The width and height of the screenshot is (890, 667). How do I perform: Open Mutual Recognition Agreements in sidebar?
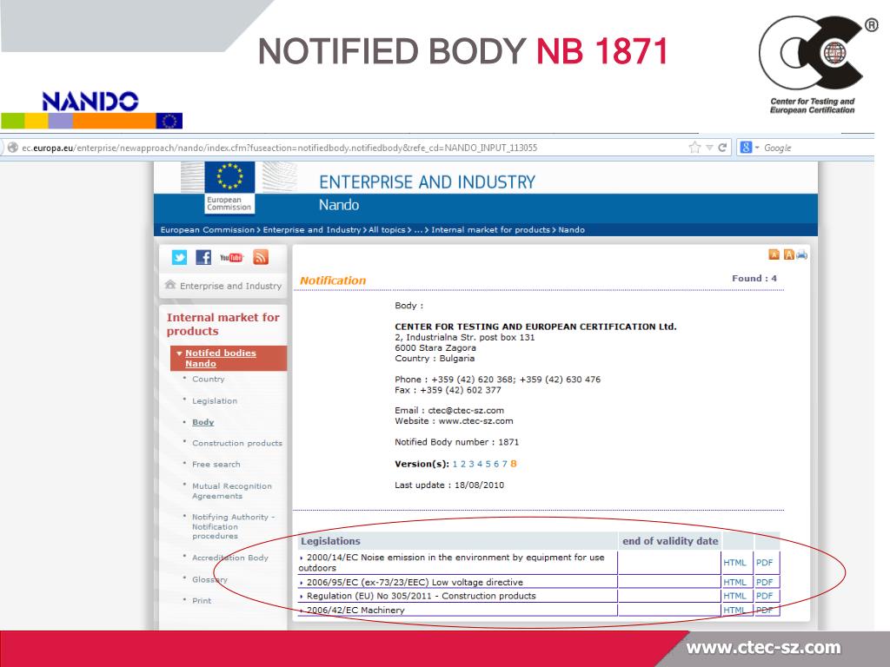tap(231, 491)
